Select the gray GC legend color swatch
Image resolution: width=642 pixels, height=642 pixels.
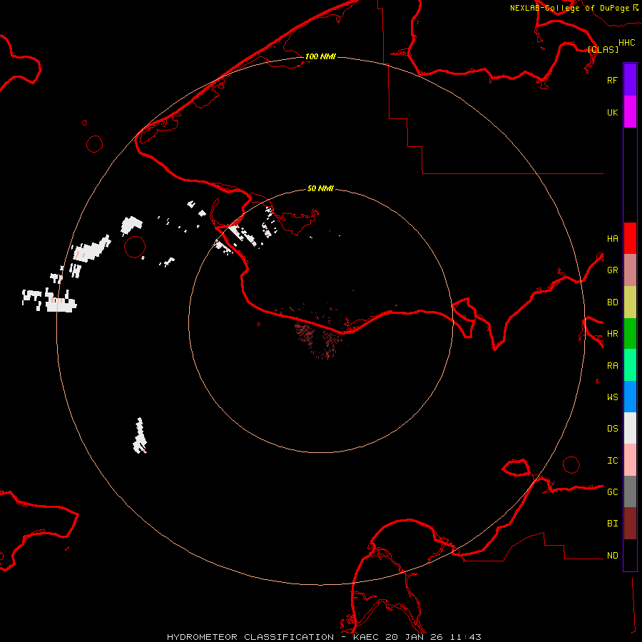tap(630, 491)
